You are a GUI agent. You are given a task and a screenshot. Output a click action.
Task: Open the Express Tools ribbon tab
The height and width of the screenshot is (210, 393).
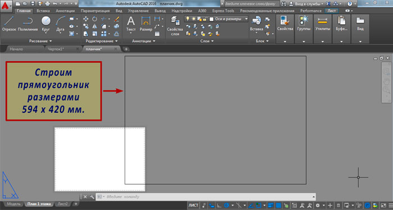pos(223,11)
